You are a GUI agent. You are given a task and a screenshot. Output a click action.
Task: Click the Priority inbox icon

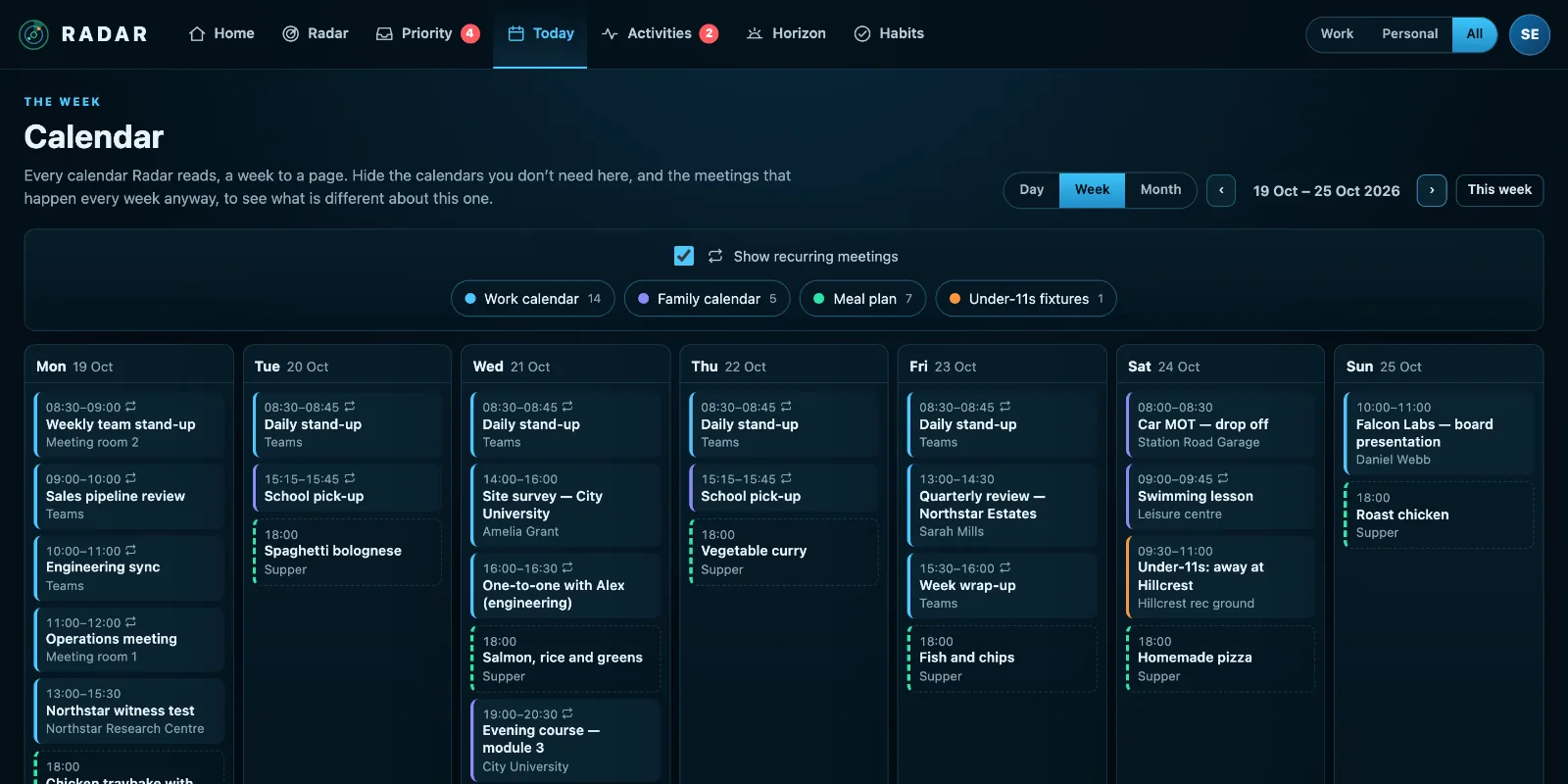click(384, 34)
